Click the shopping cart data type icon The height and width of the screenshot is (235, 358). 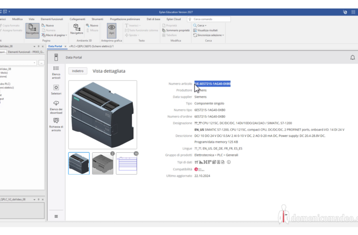[x=196, y=162]
